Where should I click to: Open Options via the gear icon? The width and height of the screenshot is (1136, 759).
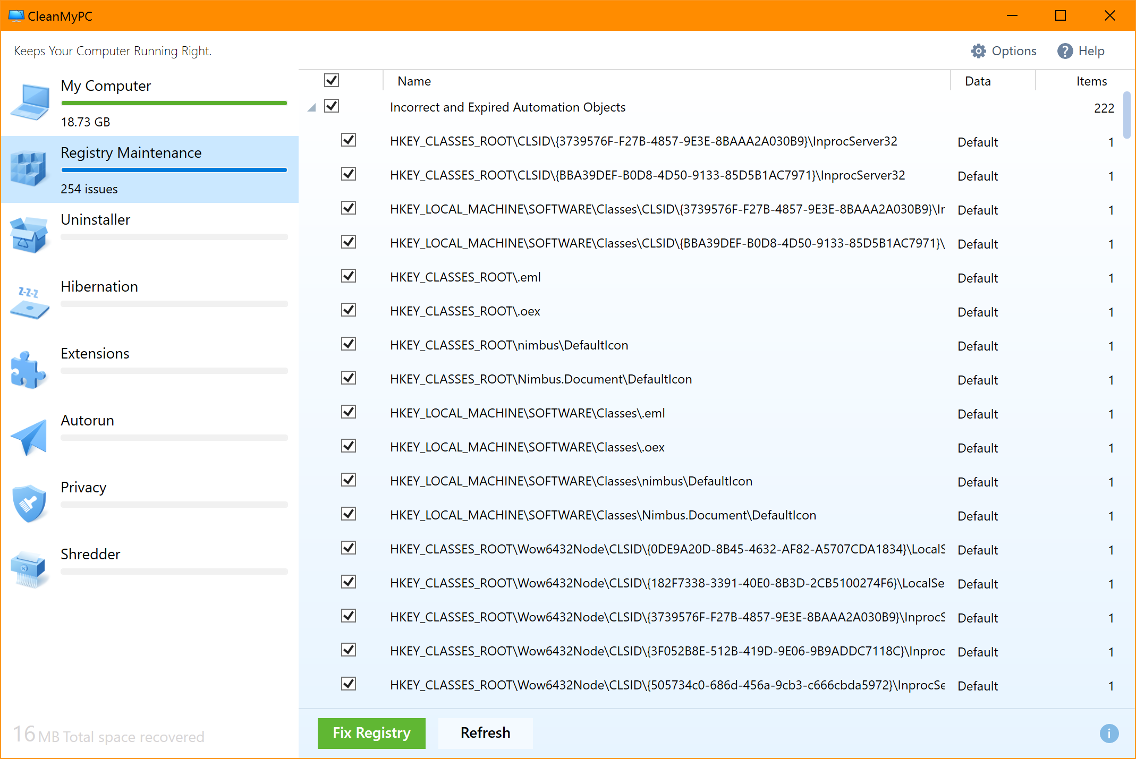coord(978,51)
